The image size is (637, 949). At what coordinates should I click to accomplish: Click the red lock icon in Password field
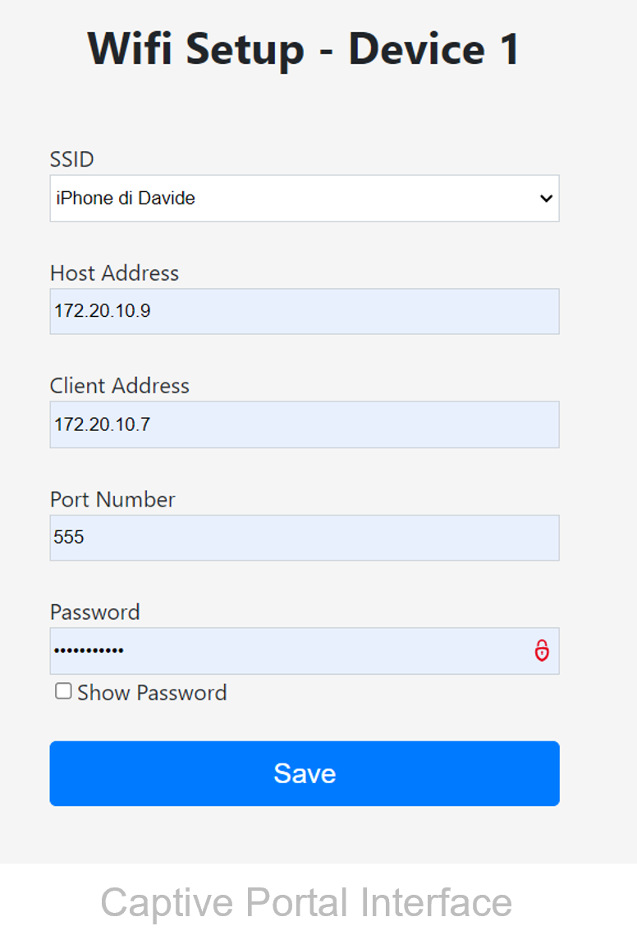542,651
